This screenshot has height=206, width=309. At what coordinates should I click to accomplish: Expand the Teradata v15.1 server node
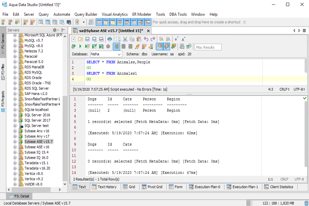pyautogui.click(x=15, y=163)
